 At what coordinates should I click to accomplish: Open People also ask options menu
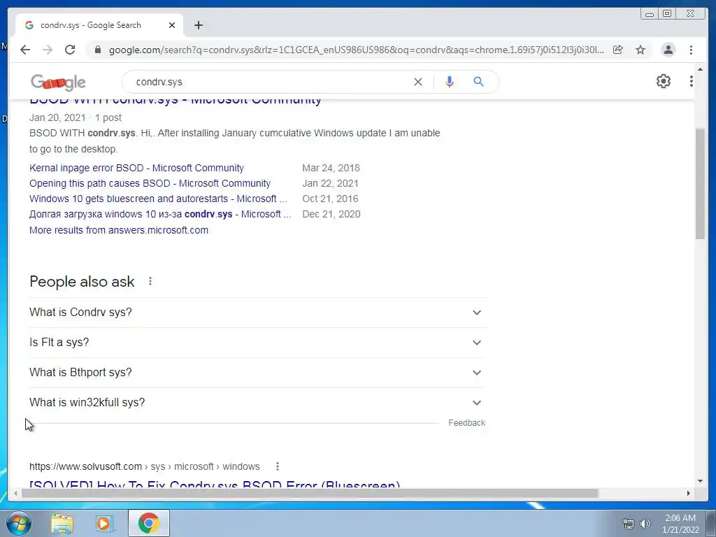coord(150,281)
